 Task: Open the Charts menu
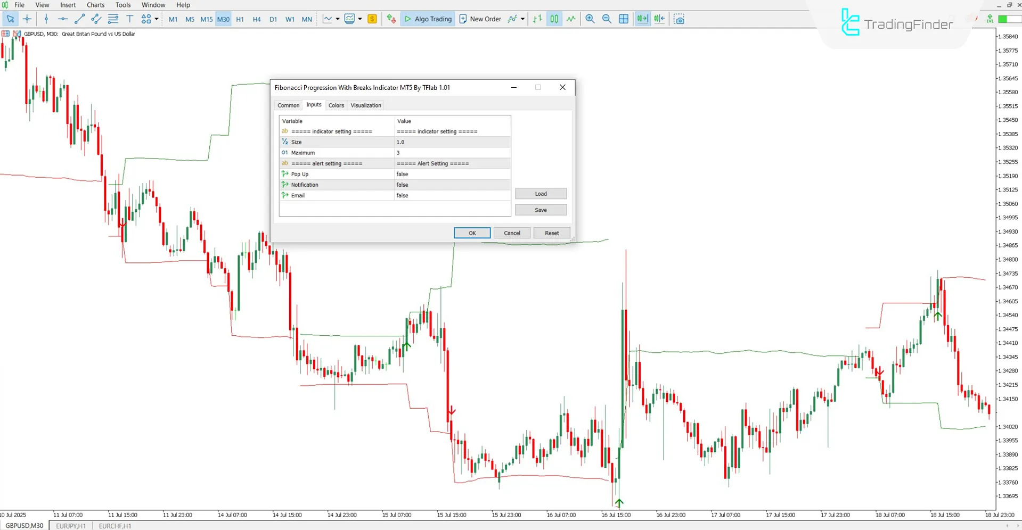tap(95, 5)
